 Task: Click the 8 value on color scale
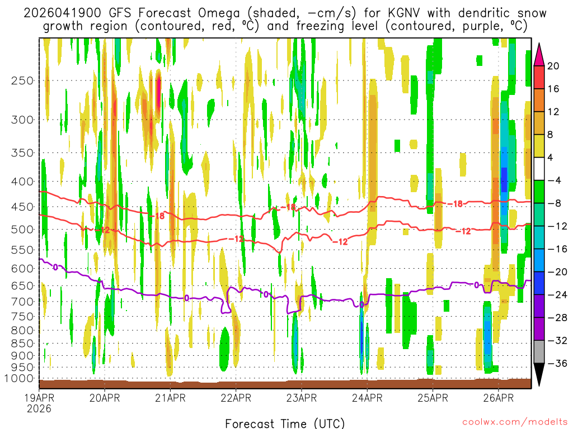[550, 135]
